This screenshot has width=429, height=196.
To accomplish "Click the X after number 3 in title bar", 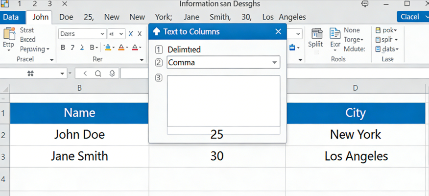I will point(65,4).
